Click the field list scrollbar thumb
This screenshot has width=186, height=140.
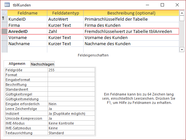point(182,18)
